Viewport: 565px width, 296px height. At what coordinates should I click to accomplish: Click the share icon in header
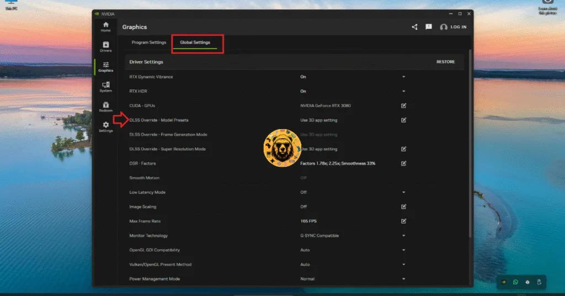[414, 27]
